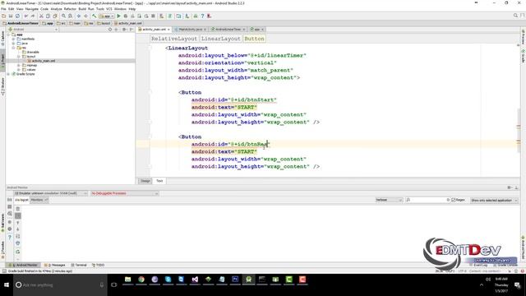Viewport: 526px width, 296px height.
Task: Expand Gradle Scripts node in tree
Action: coord(9,74)
